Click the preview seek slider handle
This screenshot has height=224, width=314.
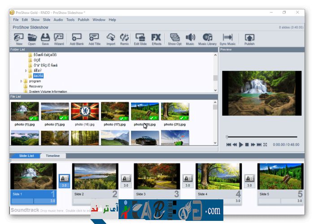[227, 137]
